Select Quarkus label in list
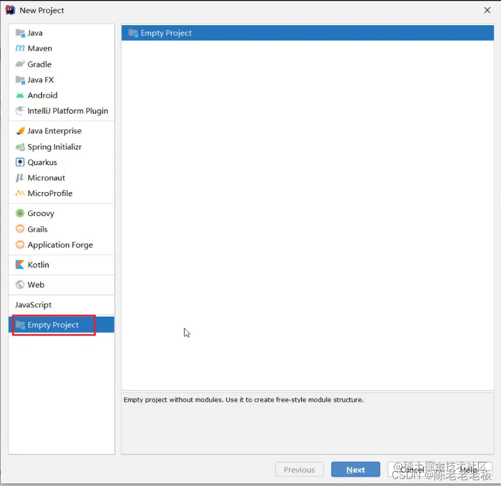Viewport: 501px width, 486px height. (42, 162)
